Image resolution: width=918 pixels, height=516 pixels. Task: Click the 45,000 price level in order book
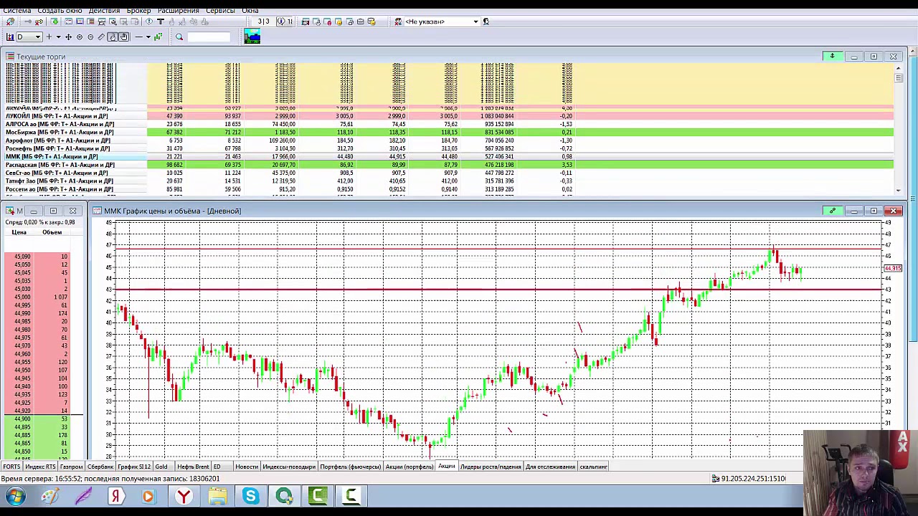[22, 297]
